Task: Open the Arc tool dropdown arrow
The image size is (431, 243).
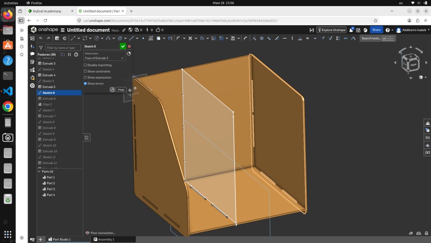Action: coord(114,38)
